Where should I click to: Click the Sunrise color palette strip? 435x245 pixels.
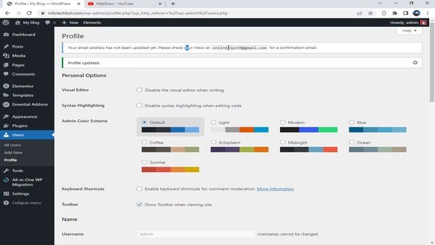point(171,169)
